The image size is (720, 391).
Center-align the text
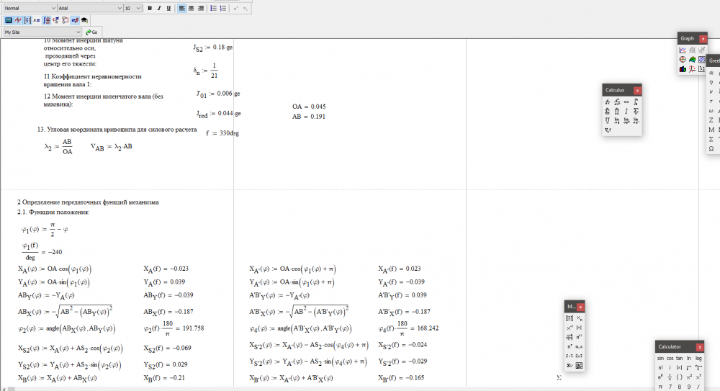[192, 8]
